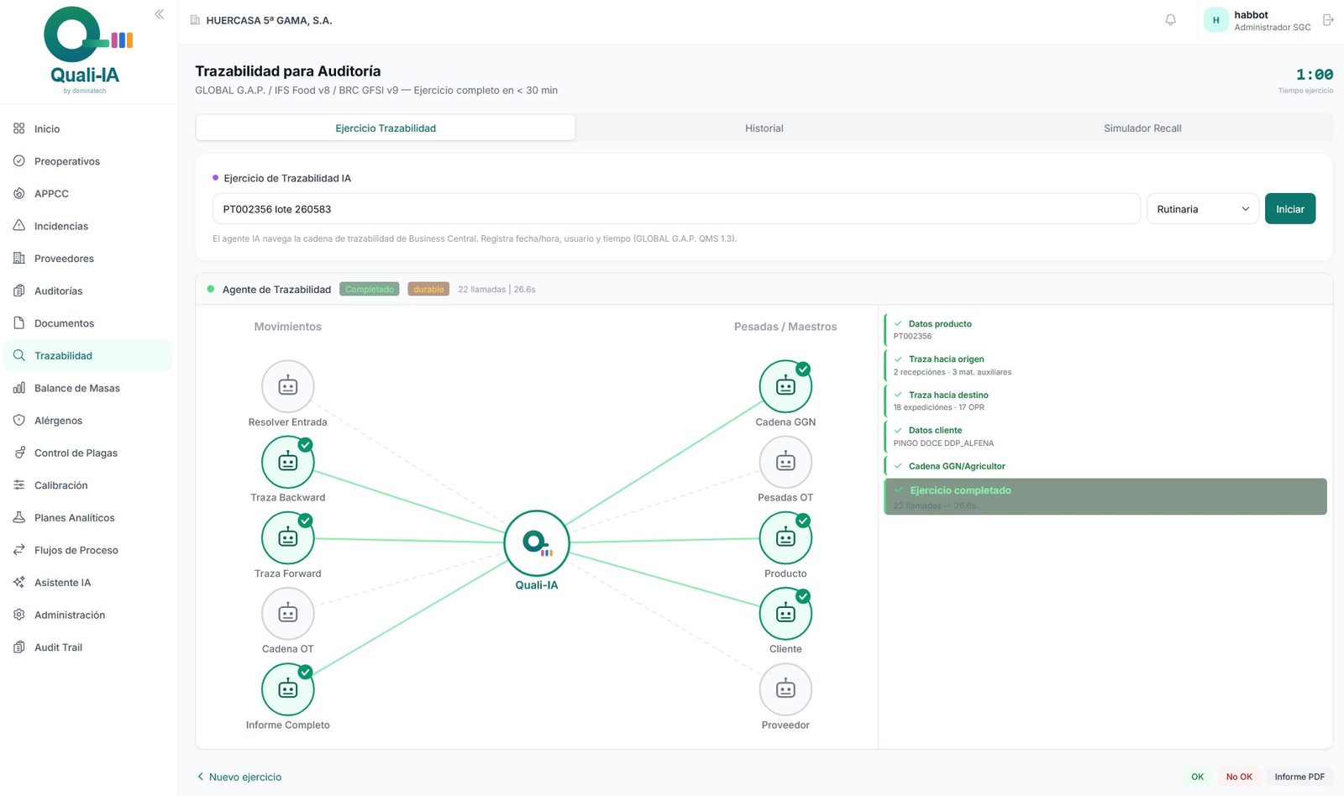The image size is (1344, 796).
Task: Navigate to Alérgenos
Action: click(88, 421)
